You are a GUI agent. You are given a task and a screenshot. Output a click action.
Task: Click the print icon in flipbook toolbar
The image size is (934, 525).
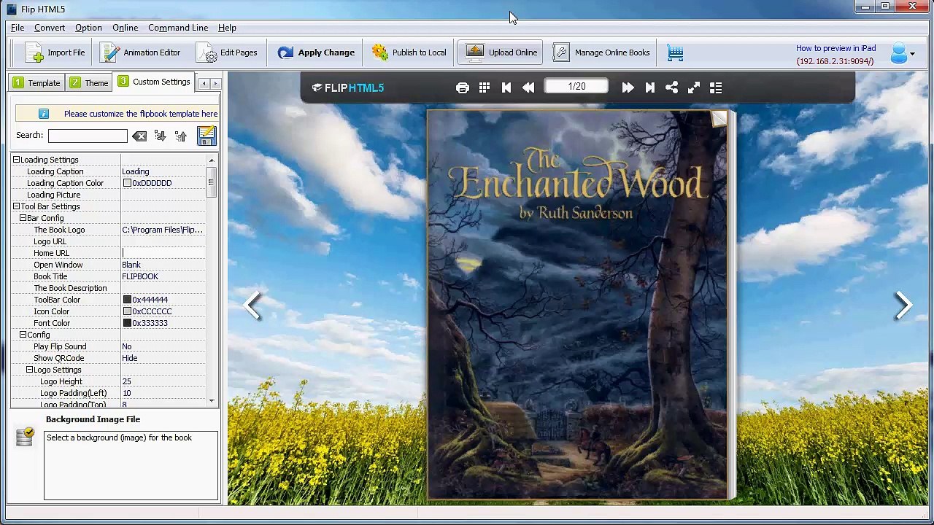463,87
